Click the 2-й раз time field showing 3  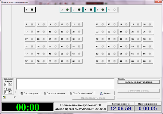(x=6, y=85)
